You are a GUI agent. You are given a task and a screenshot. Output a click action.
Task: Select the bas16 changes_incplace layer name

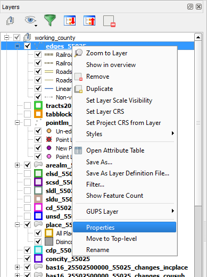pos(117,267)
